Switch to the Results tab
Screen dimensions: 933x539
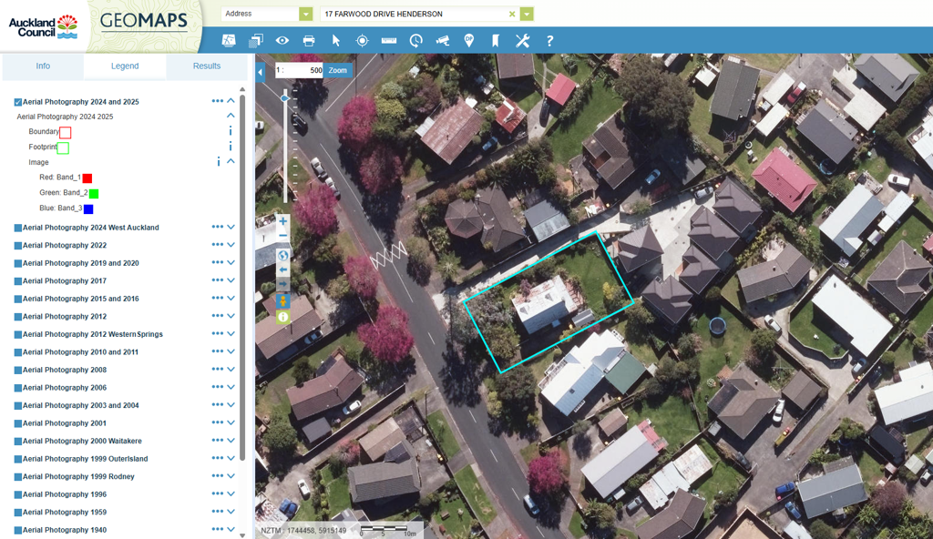207,66
